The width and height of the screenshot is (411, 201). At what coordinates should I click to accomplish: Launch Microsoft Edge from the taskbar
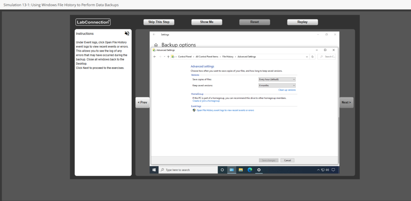point(249,170)
